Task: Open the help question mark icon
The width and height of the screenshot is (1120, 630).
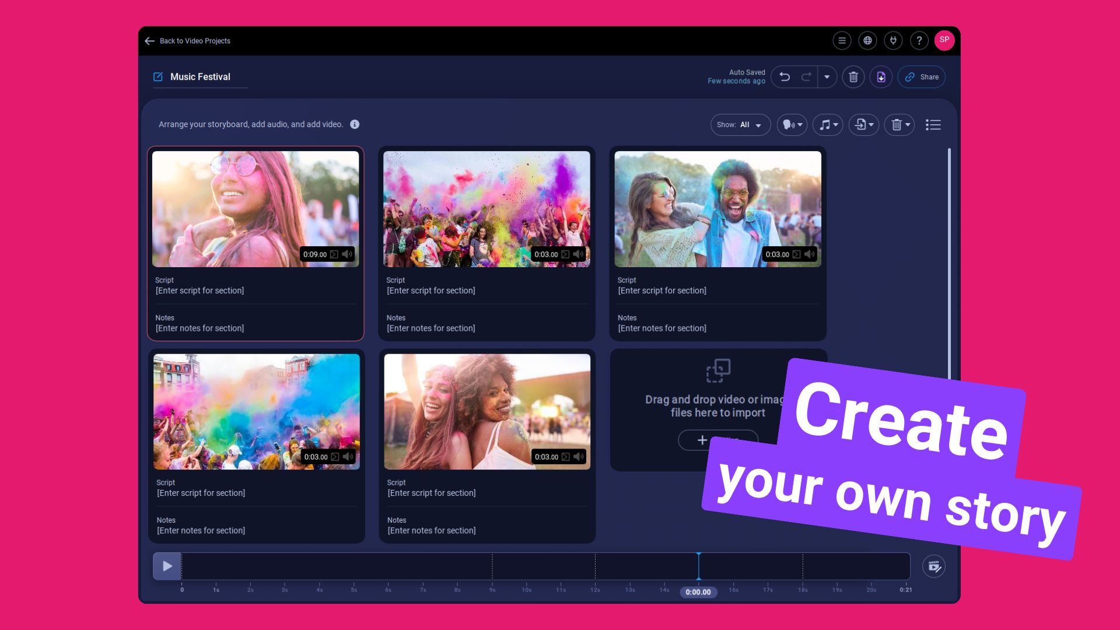Action: pos(919,41)
